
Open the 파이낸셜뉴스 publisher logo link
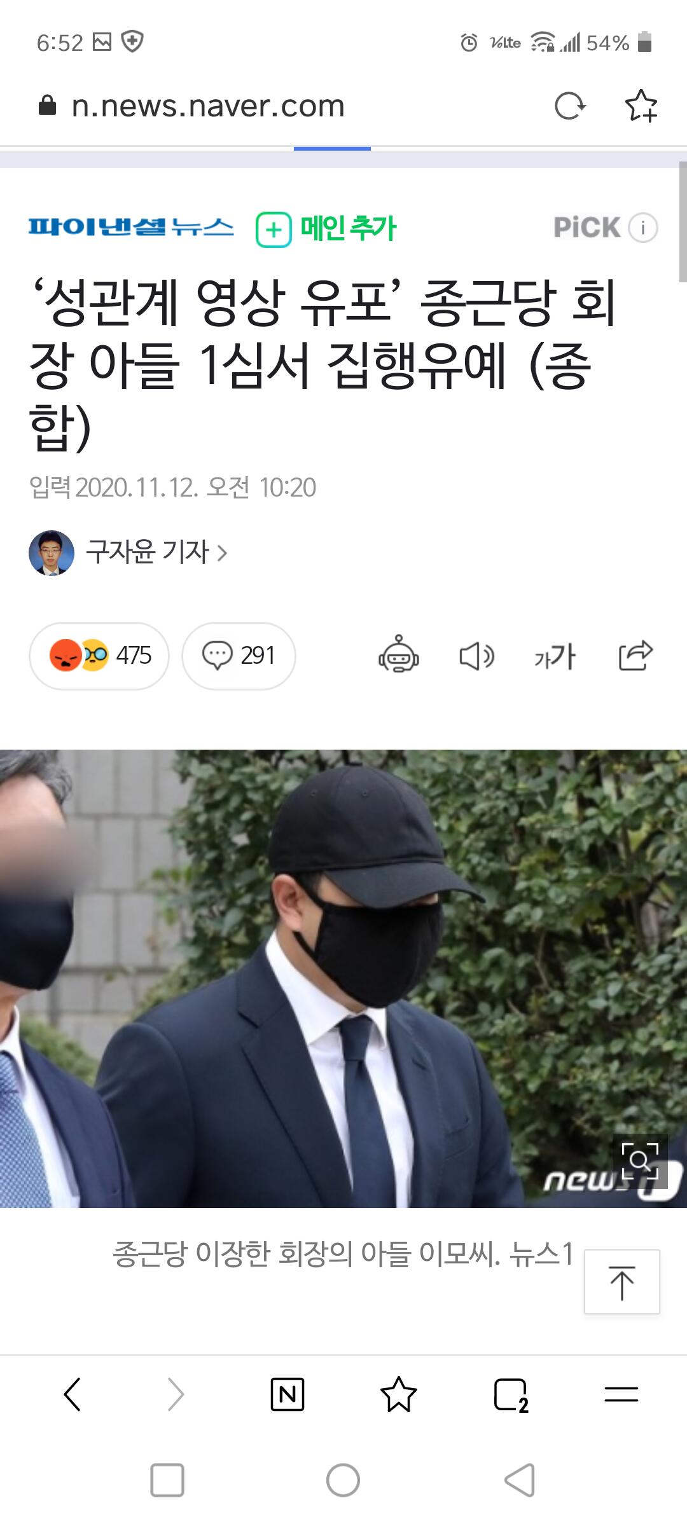[131, 228]
